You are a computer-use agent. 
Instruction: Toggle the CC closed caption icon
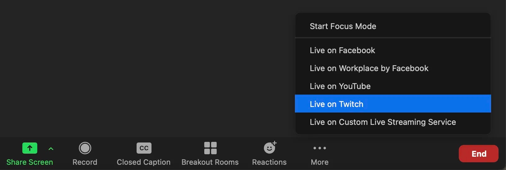point(144,148)
